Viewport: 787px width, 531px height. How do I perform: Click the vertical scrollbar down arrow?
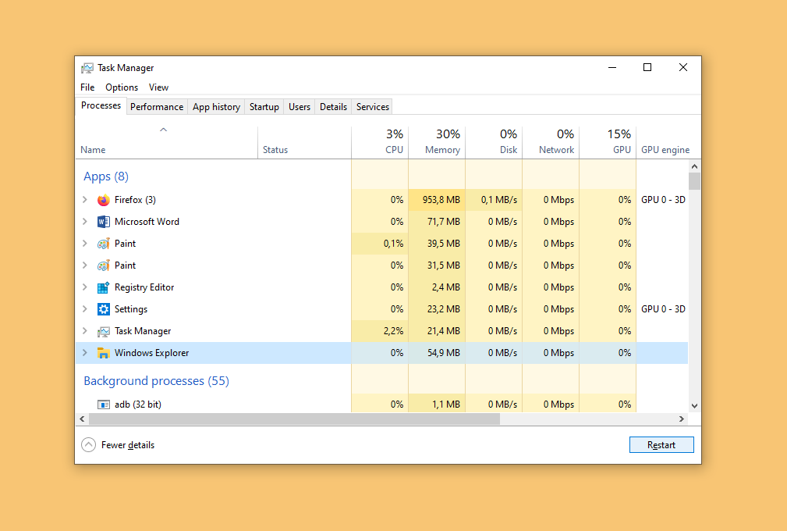point(694,406)
